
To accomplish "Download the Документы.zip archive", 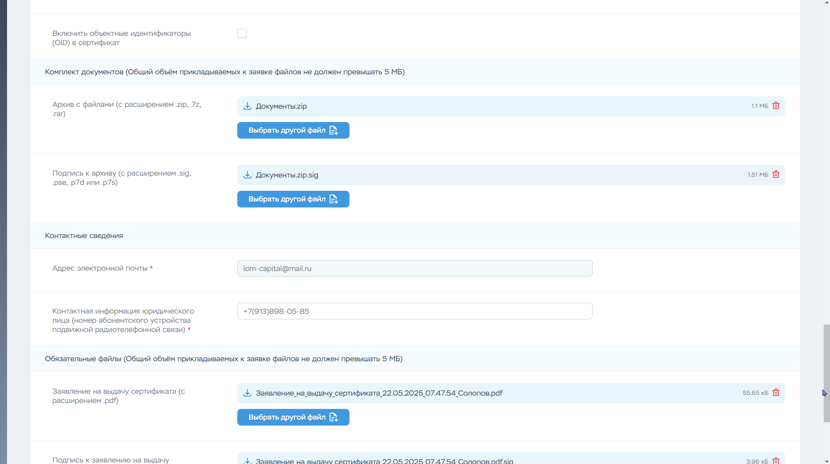I will pyautogui.click(x=247, y=106).
